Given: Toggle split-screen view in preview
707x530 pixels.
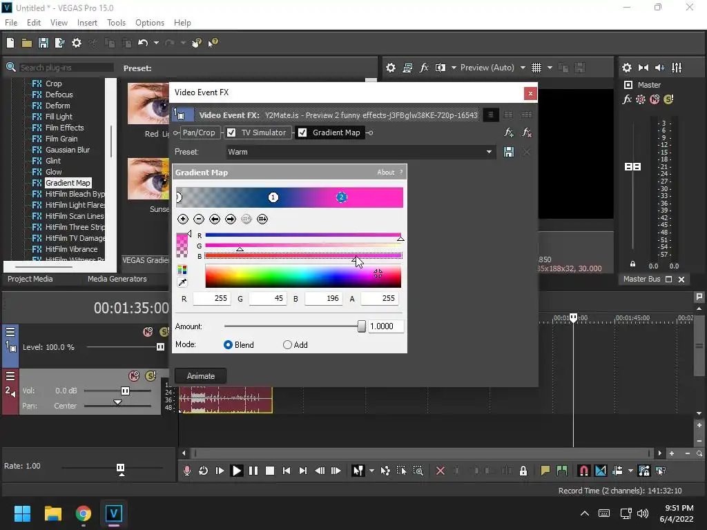Looking at the screenshot, I should (x=440, y=68).
